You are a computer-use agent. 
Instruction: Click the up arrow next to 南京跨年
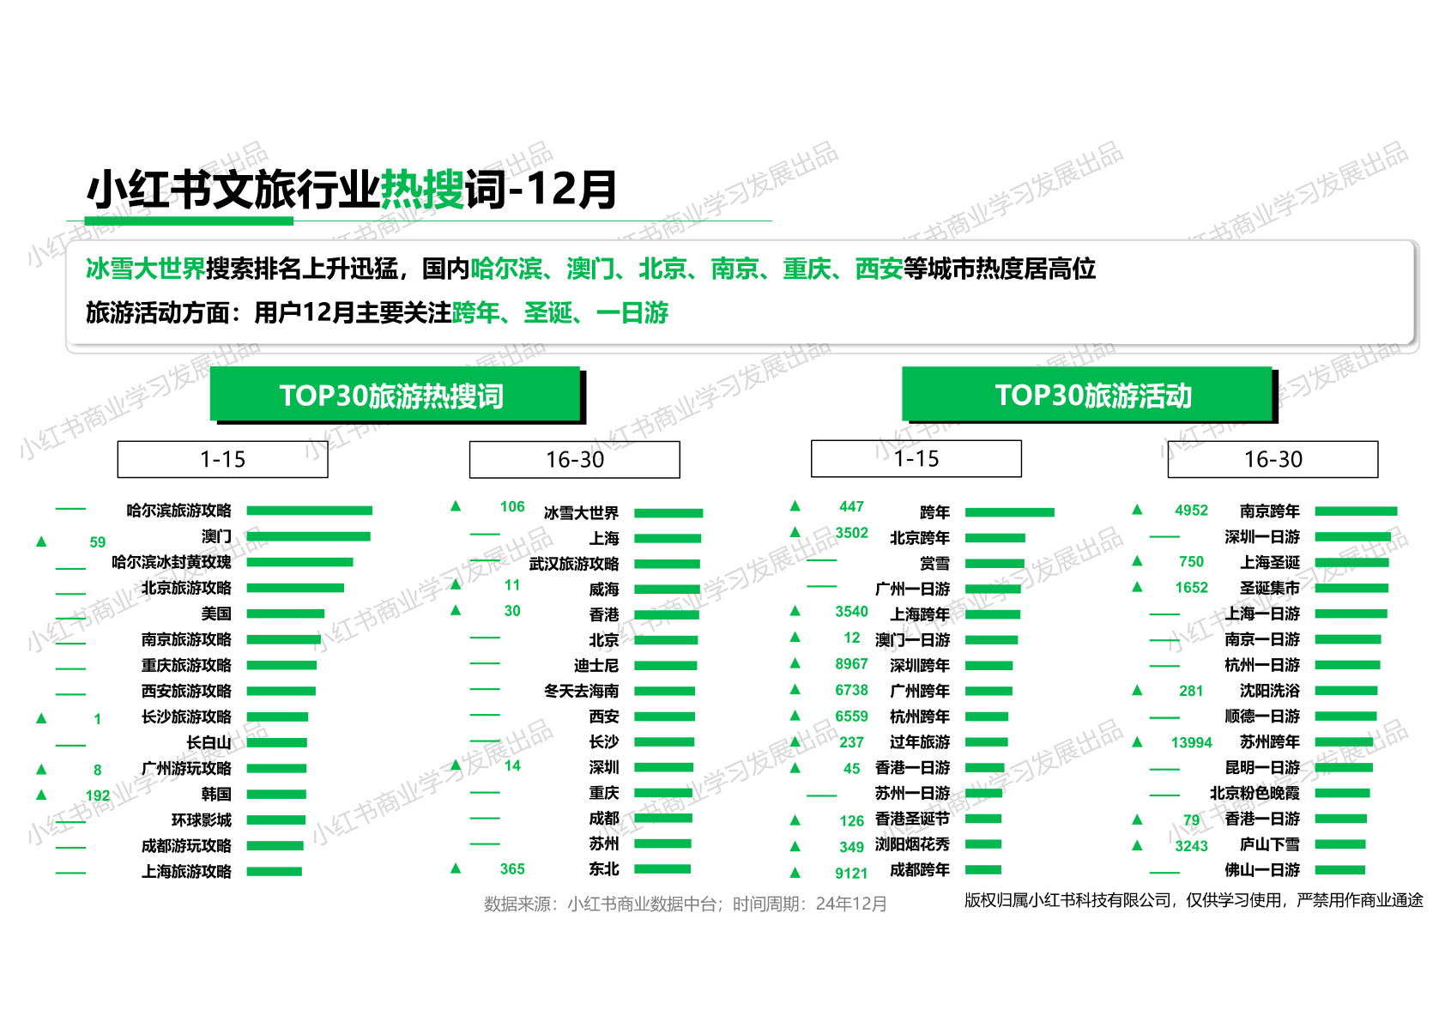tap(1137, 510)
